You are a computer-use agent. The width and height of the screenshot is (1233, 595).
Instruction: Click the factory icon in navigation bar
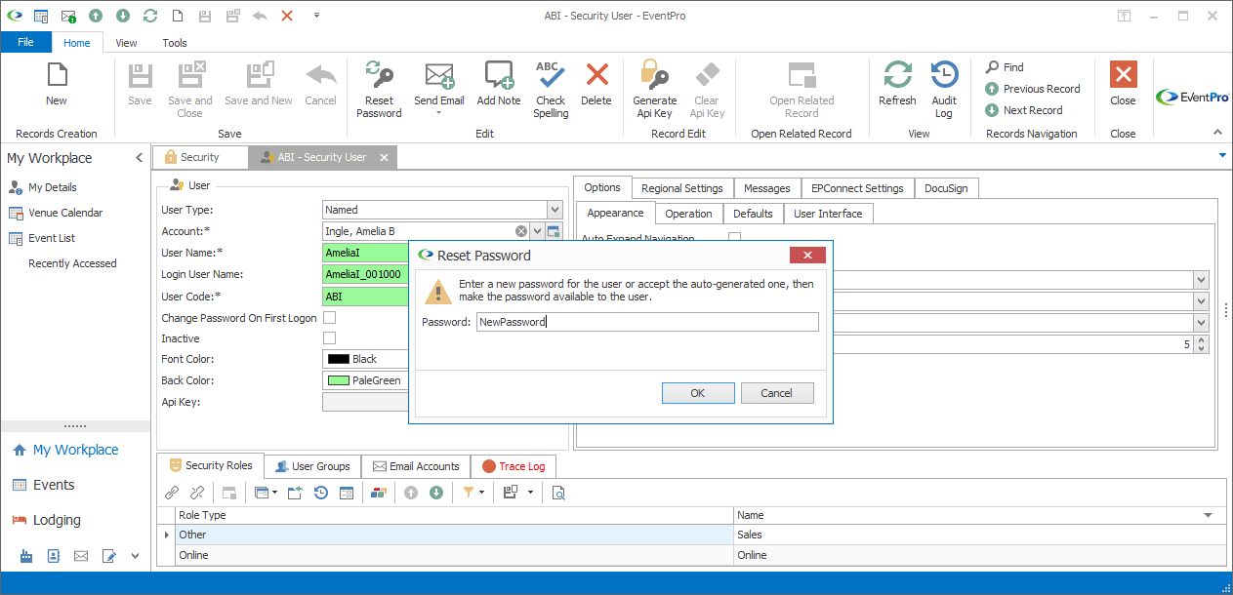pyautogui.click(x=26, y=556)
